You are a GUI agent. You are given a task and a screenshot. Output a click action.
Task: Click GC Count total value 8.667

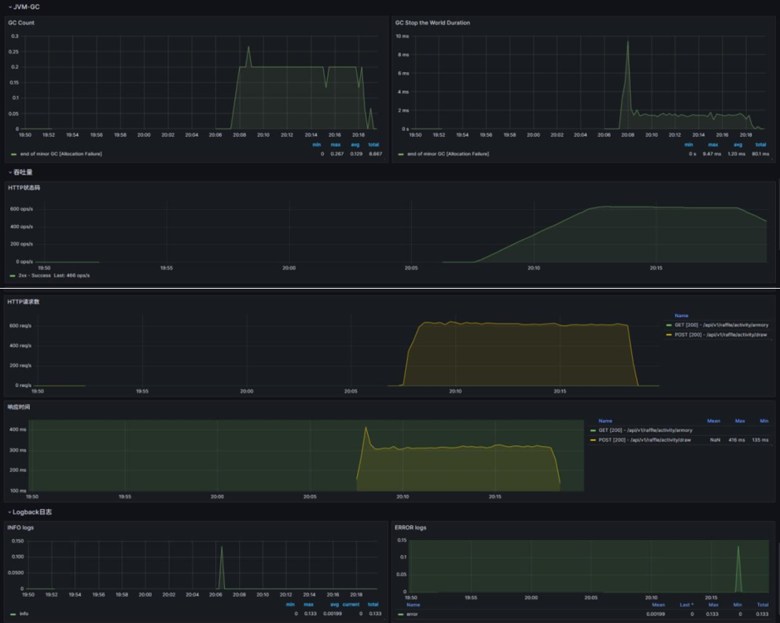375,153
